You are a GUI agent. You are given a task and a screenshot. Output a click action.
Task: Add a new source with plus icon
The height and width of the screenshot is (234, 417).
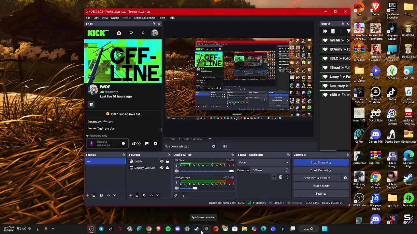click(x=131, y=195)
